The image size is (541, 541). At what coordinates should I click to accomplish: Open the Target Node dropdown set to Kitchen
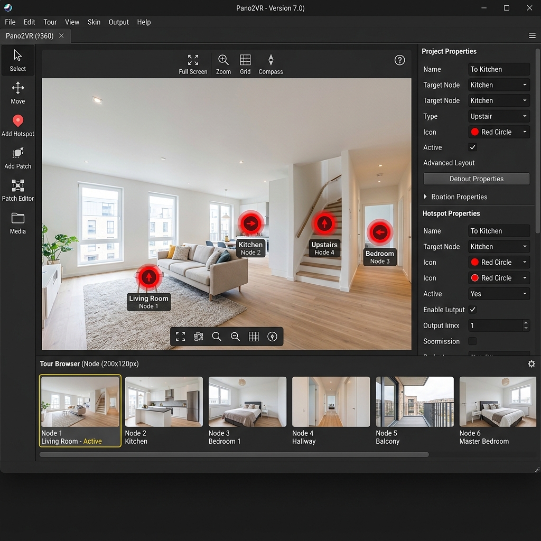(498, 85)
